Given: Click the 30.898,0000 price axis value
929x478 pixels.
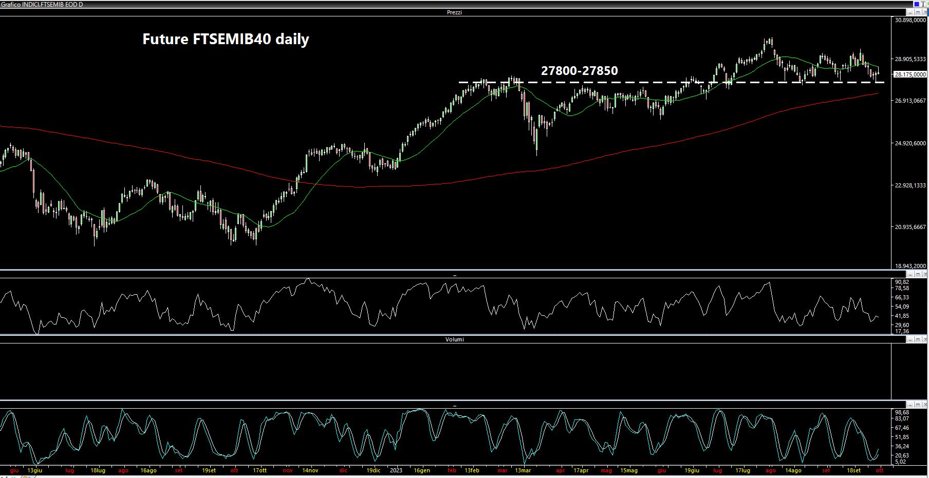Looking at the screenshot, I should (x=911, y=20).
